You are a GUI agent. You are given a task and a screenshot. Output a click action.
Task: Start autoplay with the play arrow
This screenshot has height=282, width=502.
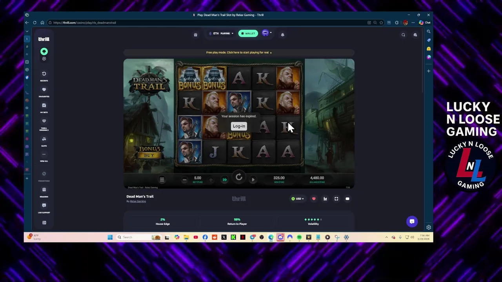253,180
